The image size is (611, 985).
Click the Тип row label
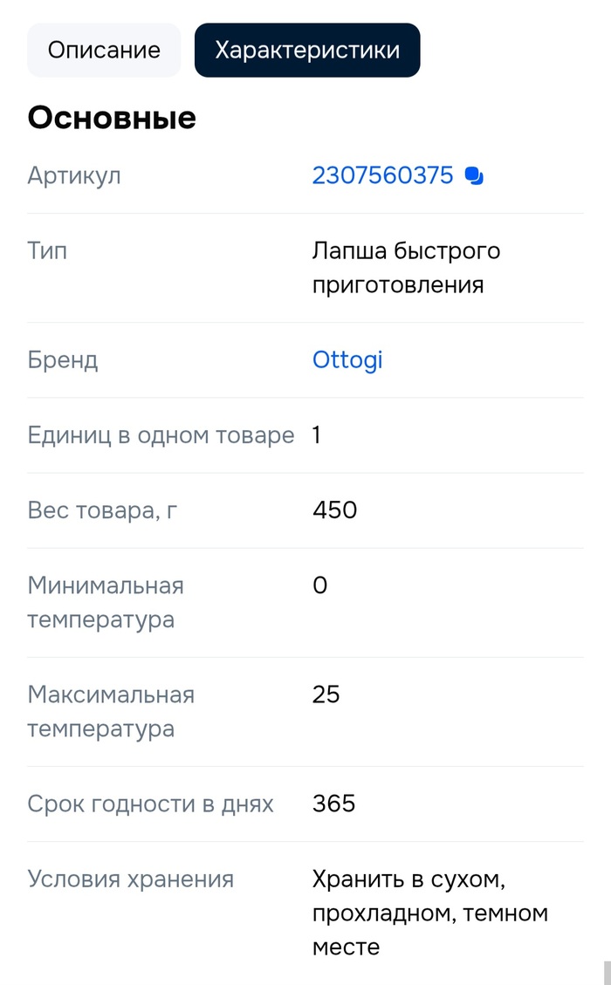click(x=47, y=250)
